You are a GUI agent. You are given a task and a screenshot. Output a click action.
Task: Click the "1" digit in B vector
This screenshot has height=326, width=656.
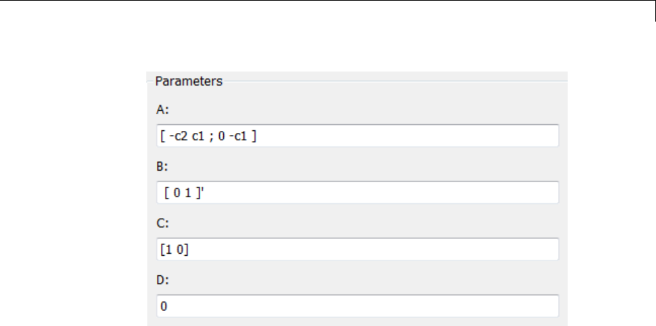click(x=187, y=193)
